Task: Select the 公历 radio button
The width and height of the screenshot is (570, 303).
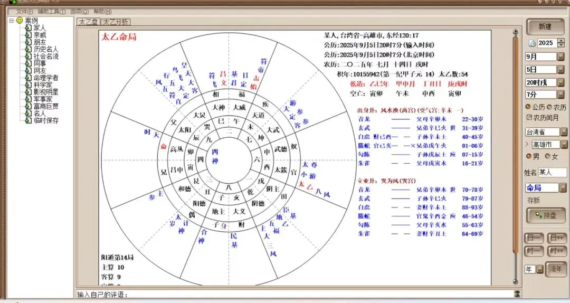Action: click(x=528, y=107)
